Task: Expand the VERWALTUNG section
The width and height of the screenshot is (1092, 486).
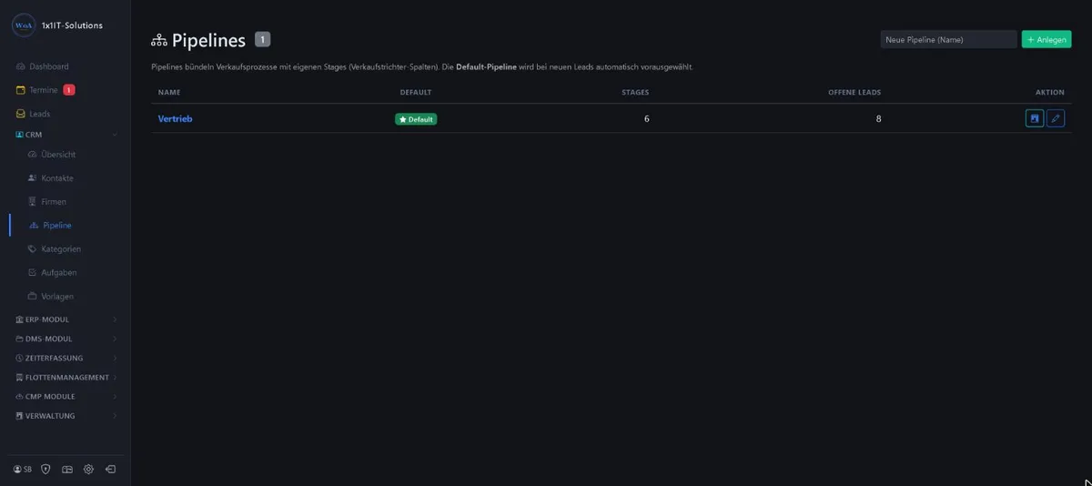Action: (x=66, y=416)
